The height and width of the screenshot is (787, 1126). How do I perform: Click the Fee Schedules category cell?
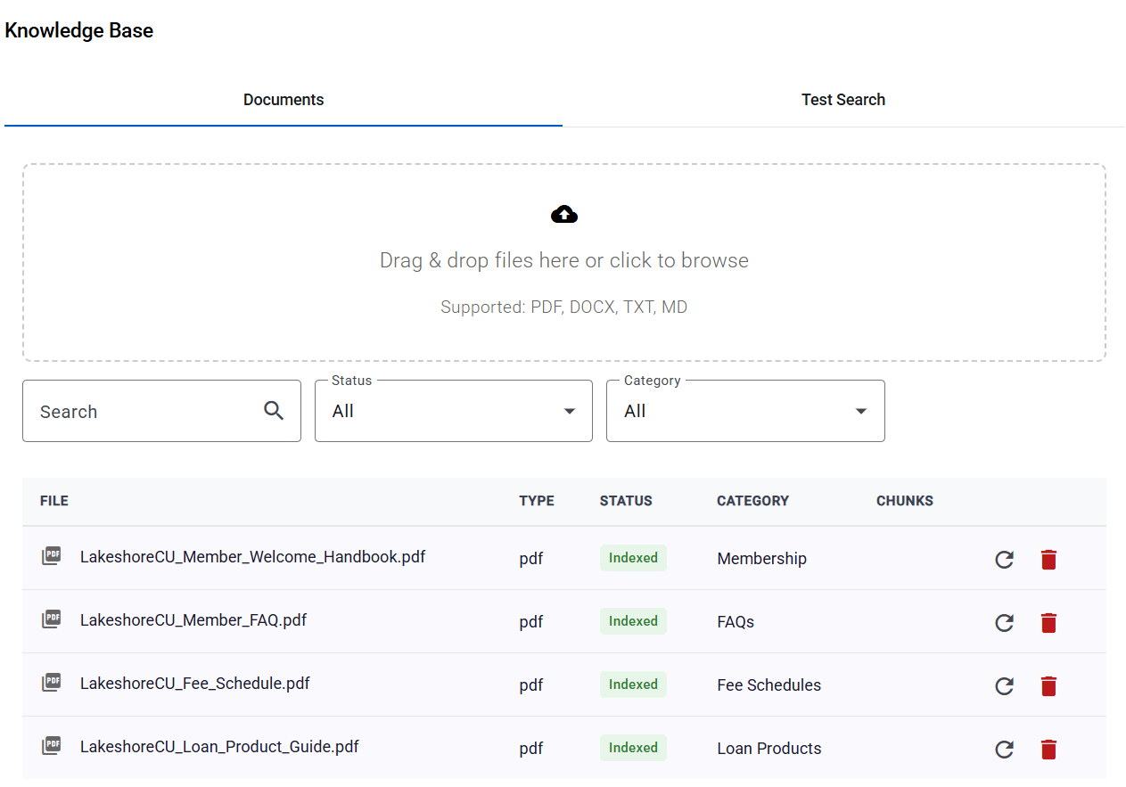click(x=769, y=685)
